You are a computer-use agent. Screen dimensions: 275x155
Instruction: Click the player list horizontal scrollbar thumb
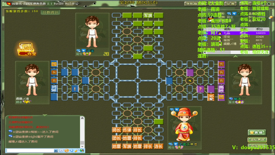(x=218, y=52)
